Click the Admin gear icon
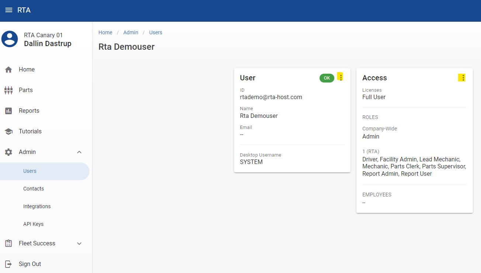481x273 pixels. click(x=8, y=152)
